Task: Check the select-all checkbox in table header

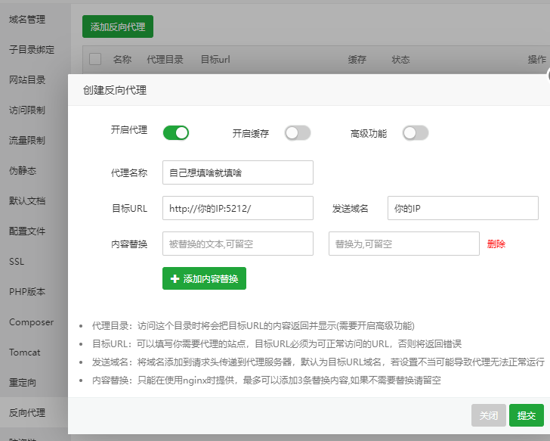Action: tap(95, 59)
